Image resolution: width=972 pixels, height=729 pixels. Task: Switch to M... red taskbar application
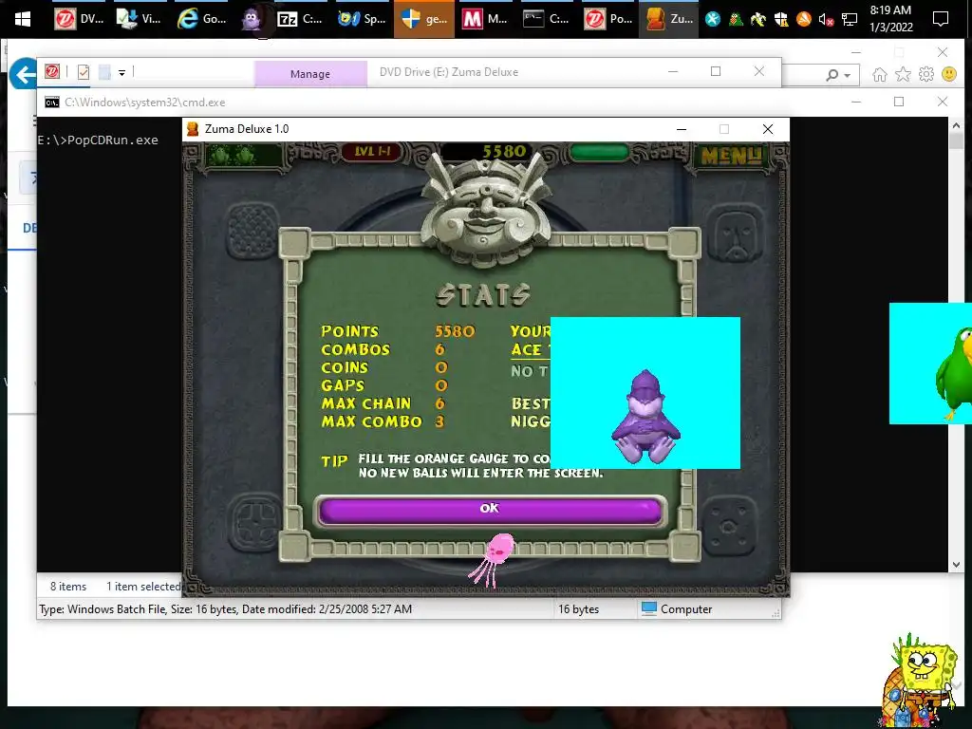pyautogui.click(x=485, y=19)
